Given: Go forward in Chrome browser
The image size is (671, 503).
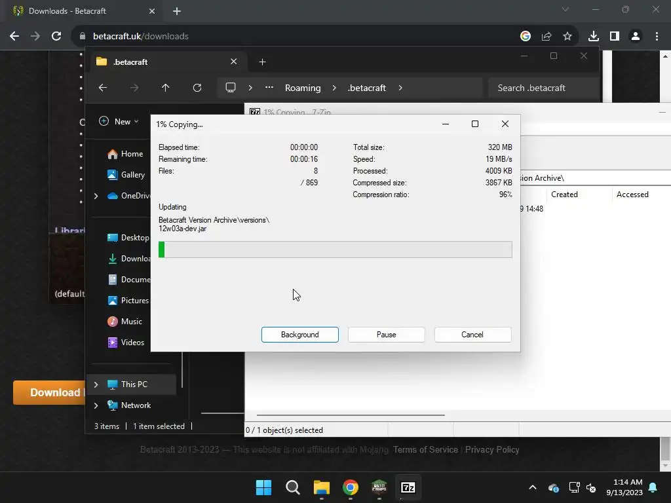Looking at the screenshot, I should point(35,37).
